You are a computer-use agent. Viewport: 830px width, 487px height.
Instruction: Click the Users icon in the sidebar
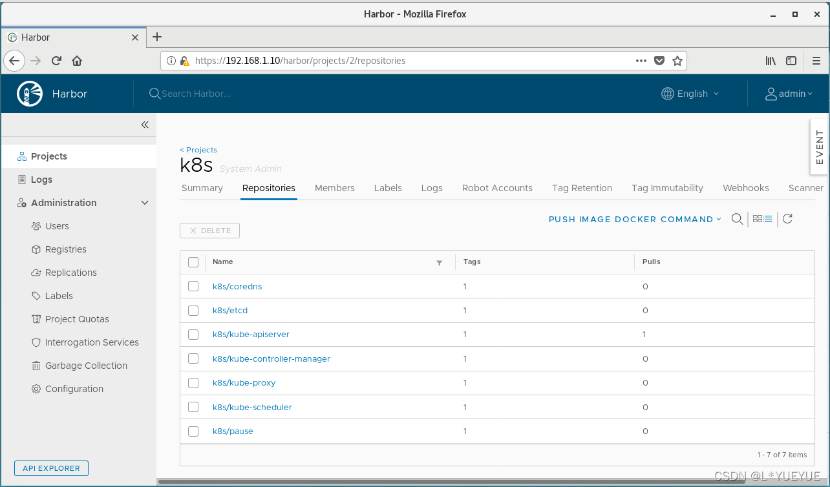click(x=36, y=226)
